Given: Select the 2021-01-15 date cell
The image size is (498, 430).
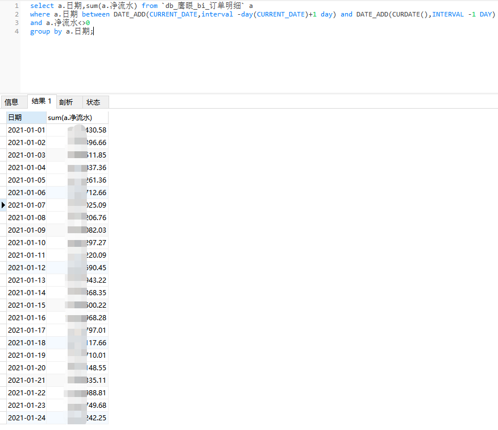Looking at the screenshot, I should coord(26,305).
